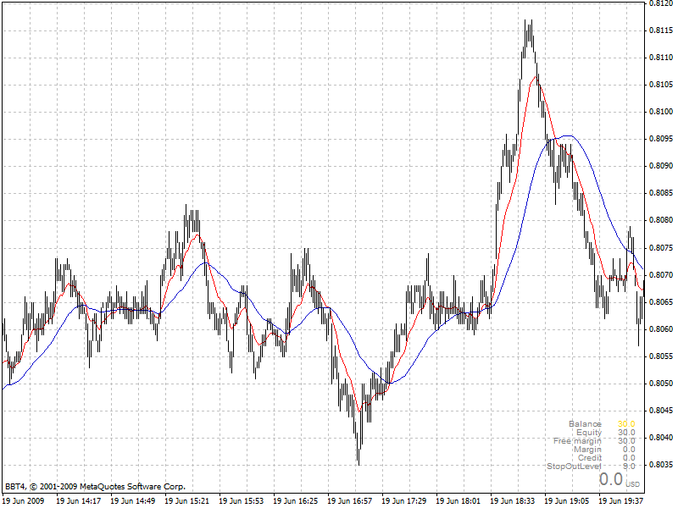The width and height of the screenshot is (678, 508).
Task: Click the 19 Jun 17:29 time label
Action: pyautogui.click(x=404, y=500)
